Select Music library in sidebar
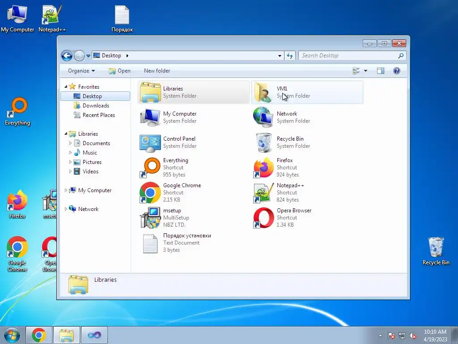Image resolution: width=458 pixels, height=344 pixels. coord(89,152)
